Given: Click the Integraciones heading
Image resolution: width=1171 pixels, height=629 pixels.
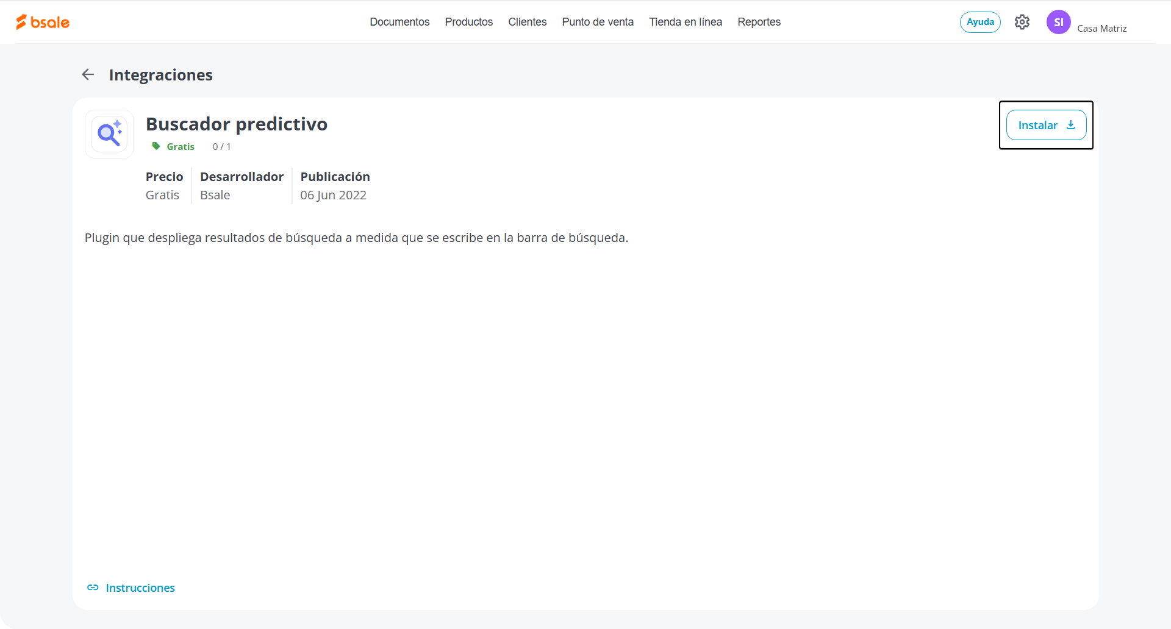Looking at the screenshot, I should [160, 75].
